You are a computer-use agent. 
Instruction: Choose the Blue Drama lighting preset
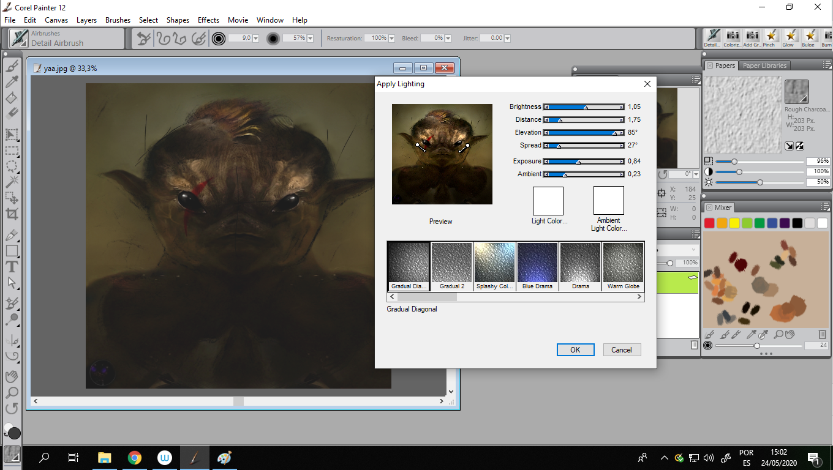tap(537, 266)
